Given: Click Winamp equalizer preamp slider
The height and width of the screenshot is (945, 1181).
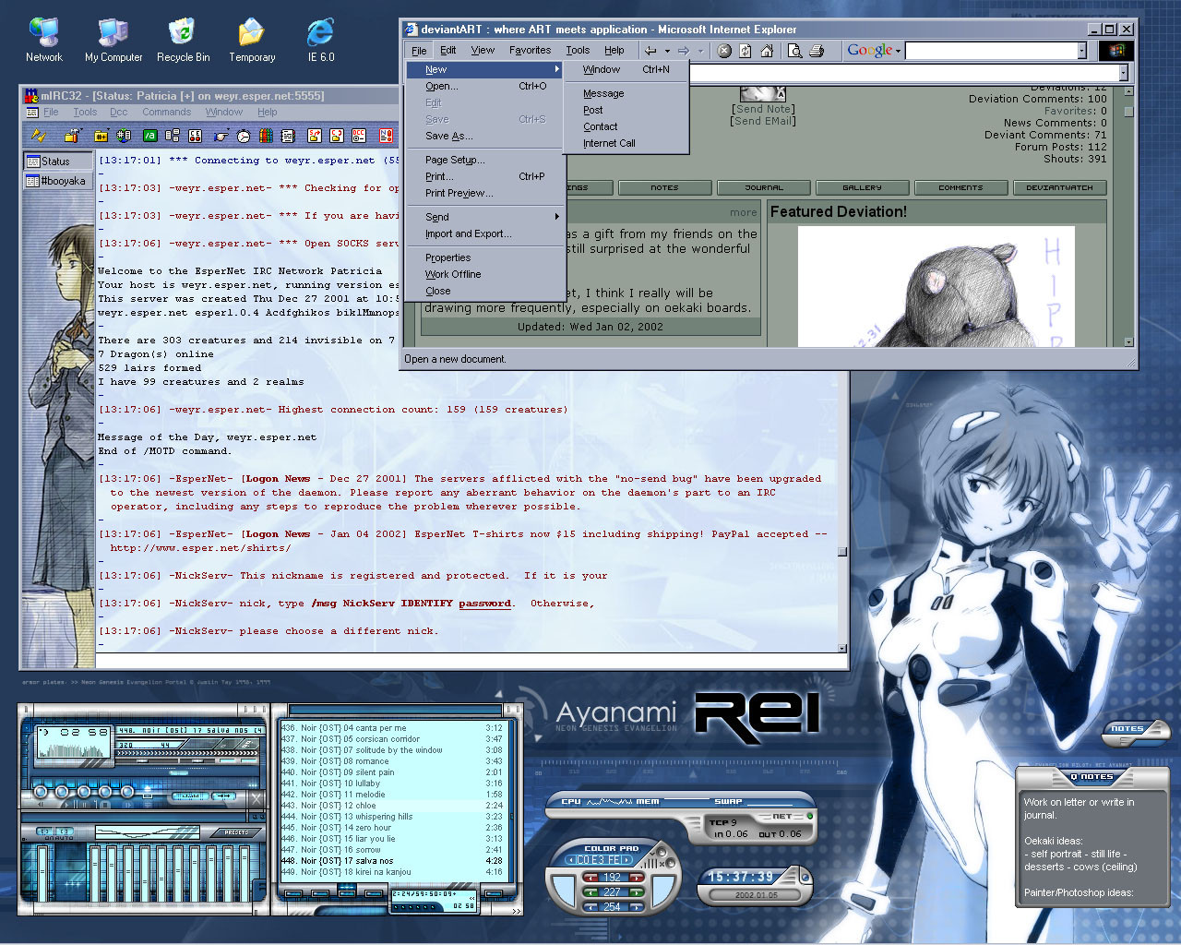Looking at the screenshot, I should 42,873.
